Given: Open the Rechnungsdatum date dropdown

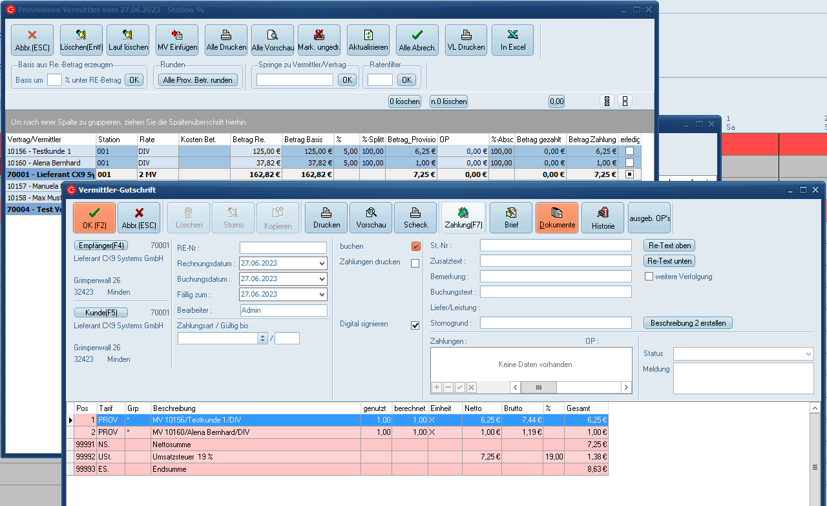Looking at the screenshot, I should tap(322, 264).
